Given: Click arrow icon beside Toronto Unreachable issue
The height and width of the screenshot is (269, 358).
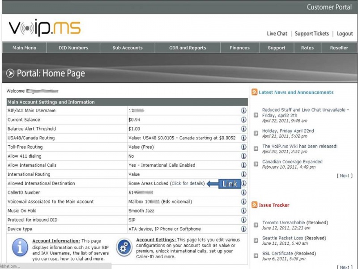Looking at the screenshot, I should click(256, 225).
